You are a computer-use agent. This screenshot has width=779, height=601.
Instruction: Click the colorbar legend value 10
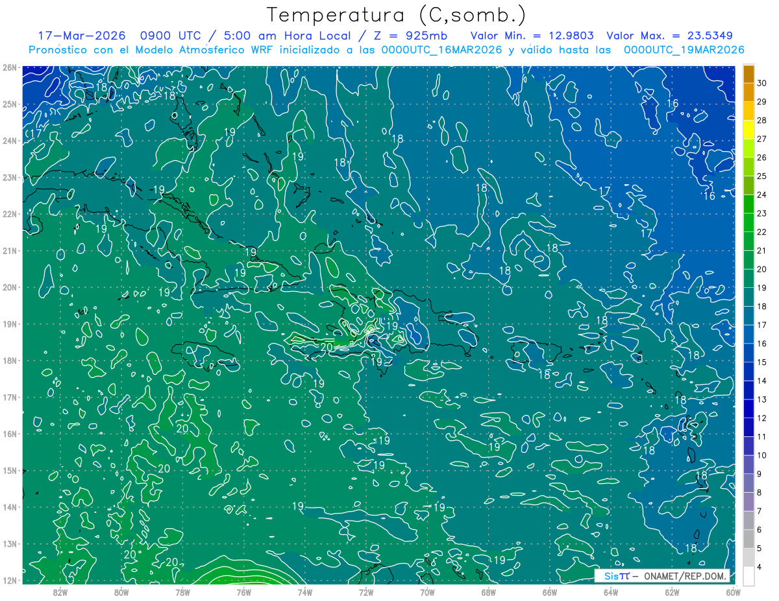click(762, 456)
